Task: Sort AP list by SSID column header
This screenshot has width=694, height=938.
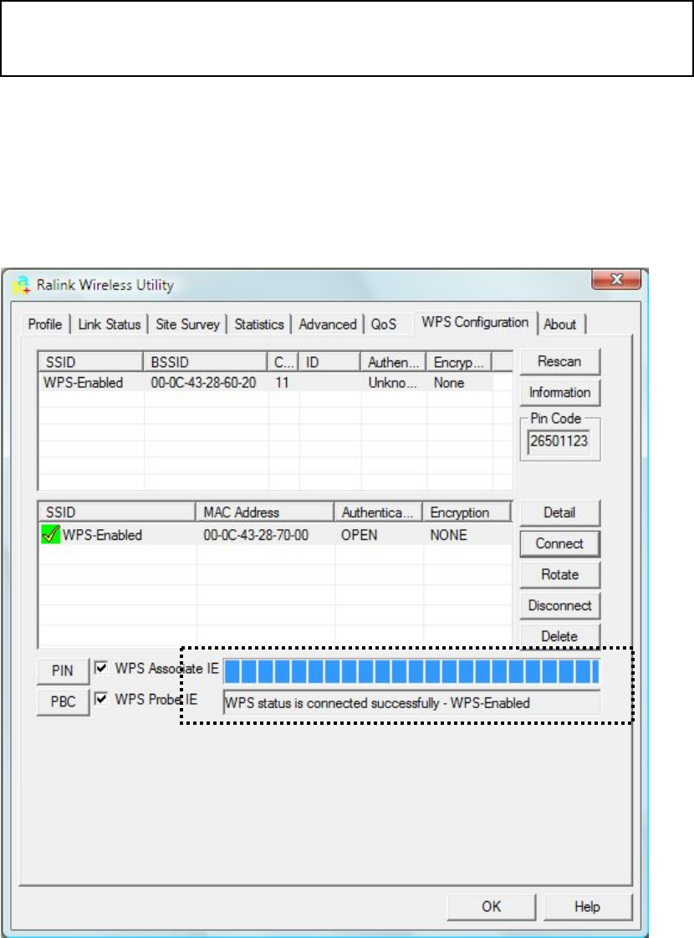Action: 91,362
